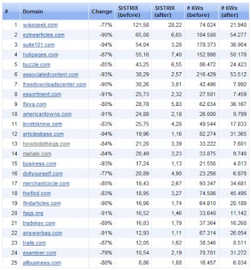This screenshot has height=270, width=251.
Task: Open the merchantcircle.com link
Action: tap(46, 184)
